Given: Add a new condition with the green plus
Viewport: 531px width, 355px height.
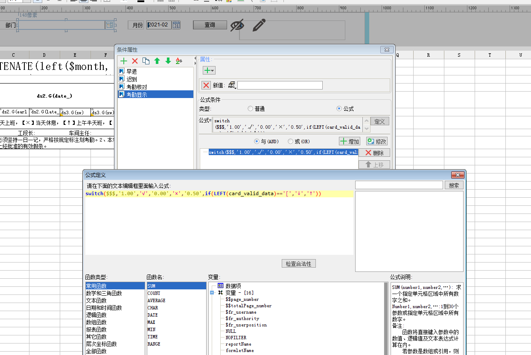Looking at the screenshot, I should (x=124, y=61).
